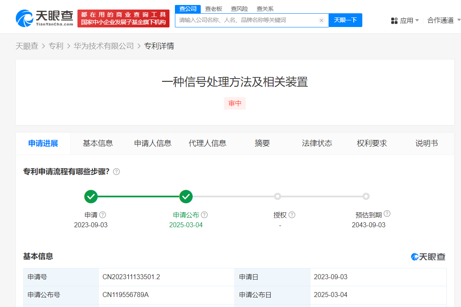Screen dimensions: 461x307
Task: Open 华为技术有限公司 breadcrumb link
Action: point(104,46)
